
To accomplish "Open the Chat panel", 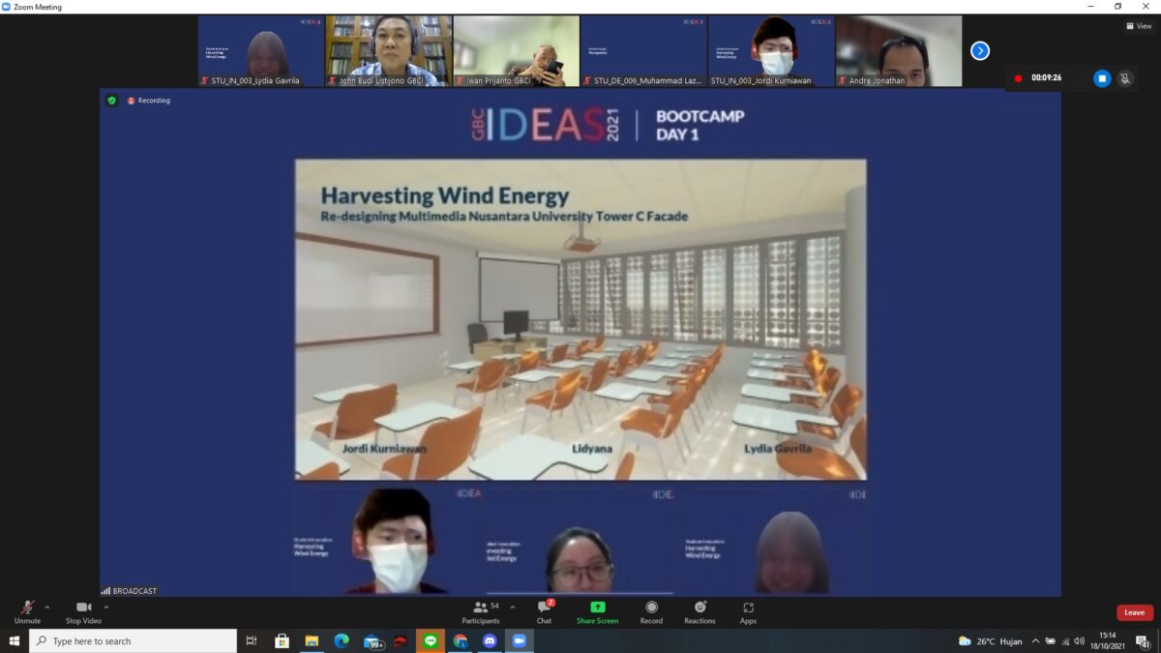I will pyautogui.click(x=544, y=611).
